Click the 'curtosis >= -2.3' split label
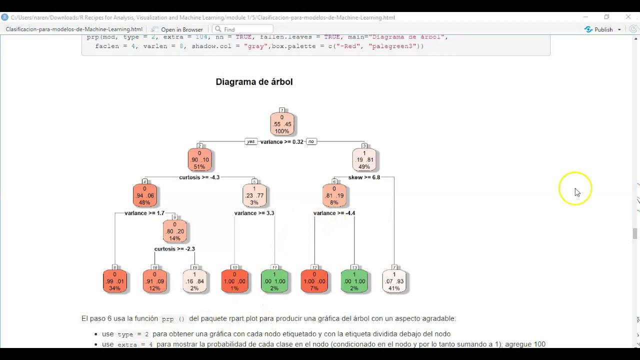 174,249
